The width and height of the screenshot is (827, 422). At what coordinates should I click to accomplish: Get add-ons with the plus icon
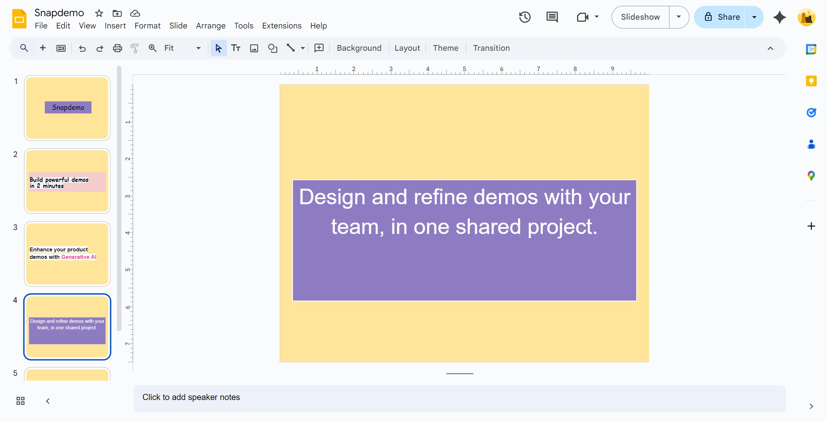point(811,226)
